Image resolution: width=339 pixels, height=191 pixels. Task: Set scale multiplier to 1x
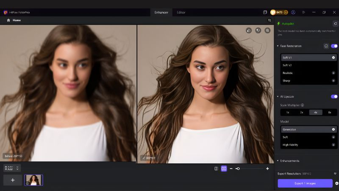288,112
